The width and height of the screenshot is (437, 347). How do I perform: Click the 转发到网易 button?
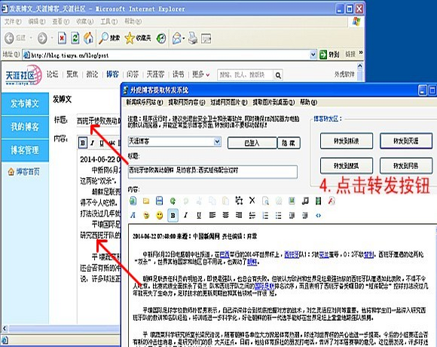406,166
